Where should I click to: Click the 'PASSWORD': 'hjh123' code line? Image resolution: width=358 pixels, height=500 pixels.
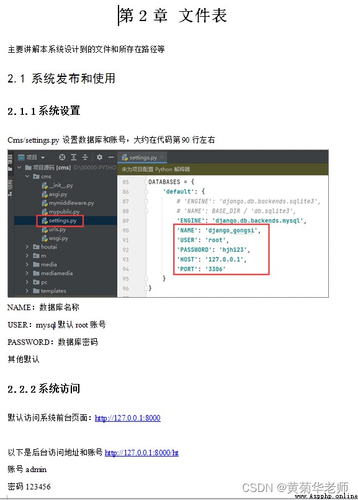coord(213,249)
